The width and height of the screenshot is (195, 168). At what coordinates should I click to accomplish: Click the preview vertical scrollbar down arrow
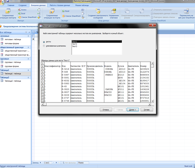(x=152, y=101)
